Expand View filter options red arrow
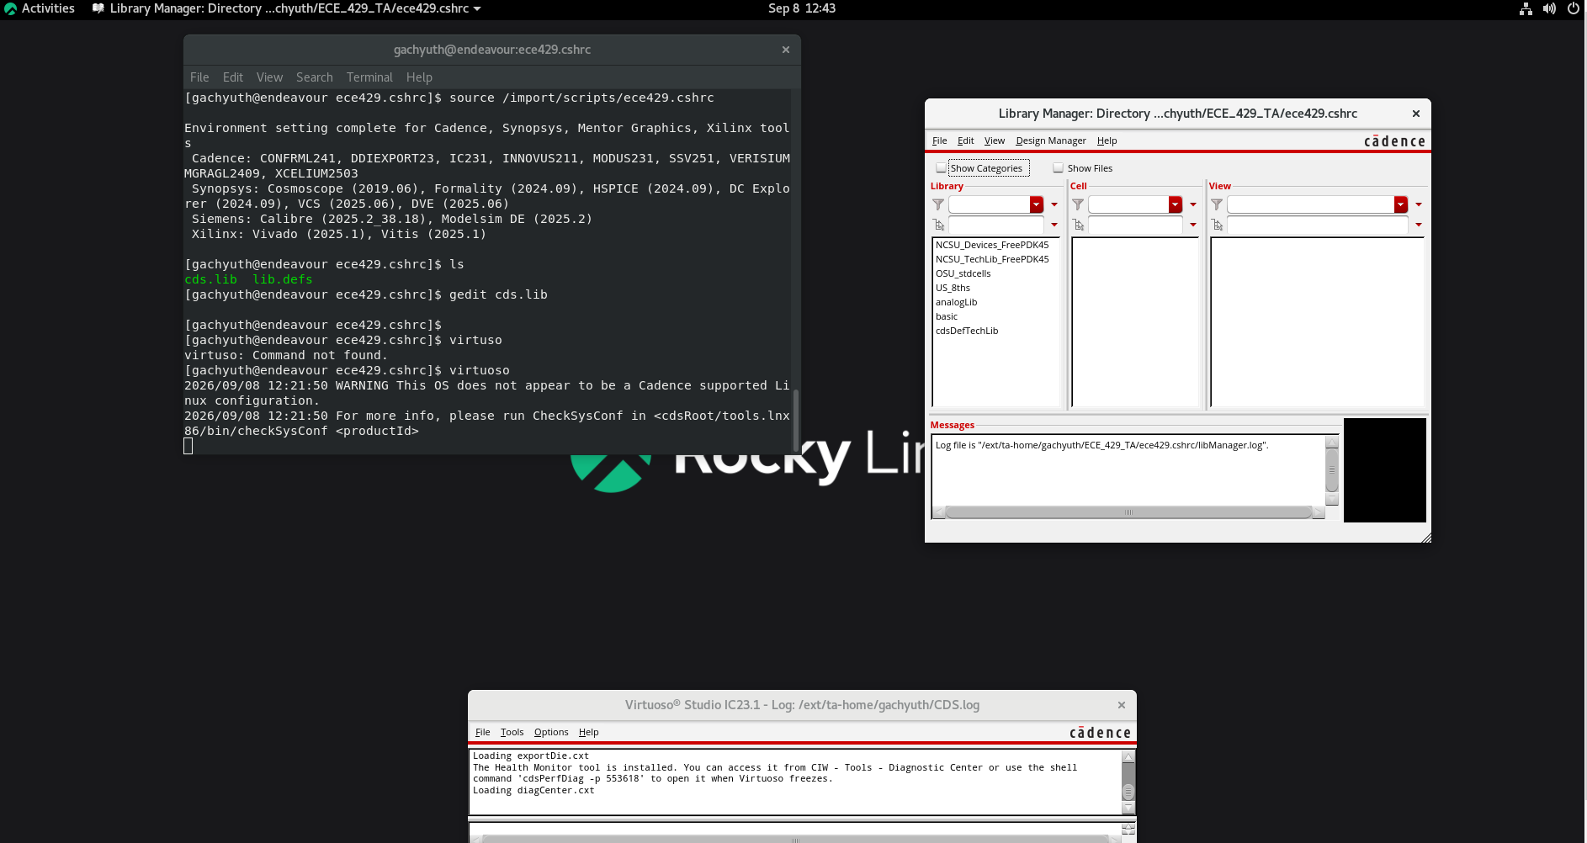Screen dimensions: 1587x843 1419,204
